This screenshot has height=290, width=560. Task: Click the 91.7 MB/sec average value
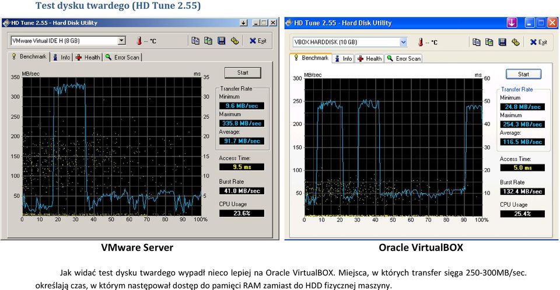point(242,141)
